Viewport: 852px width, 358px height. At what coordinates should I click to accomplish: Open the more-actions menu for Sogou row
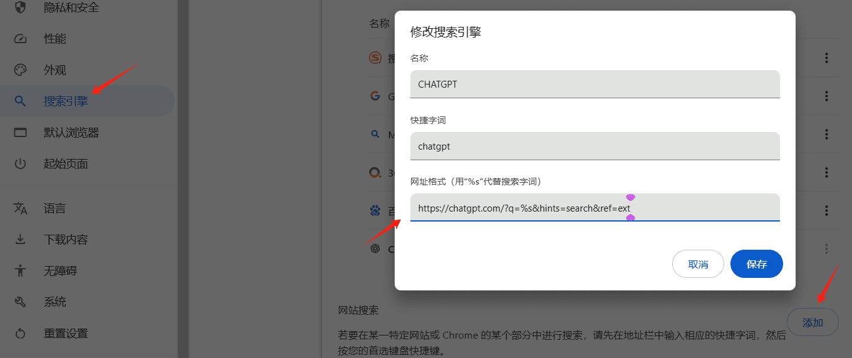[x=826, y=58]
